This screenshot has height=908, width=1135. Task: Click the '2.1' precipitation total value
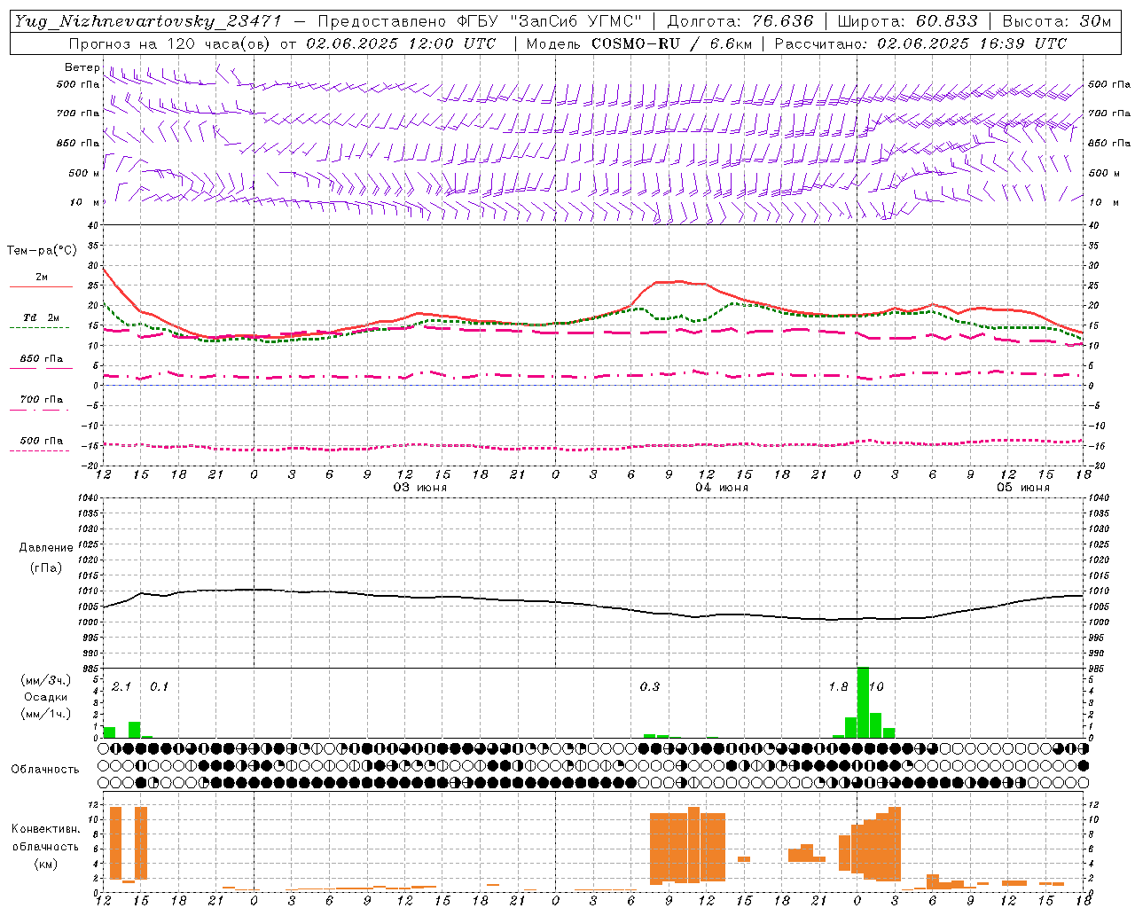coord(121,686)
